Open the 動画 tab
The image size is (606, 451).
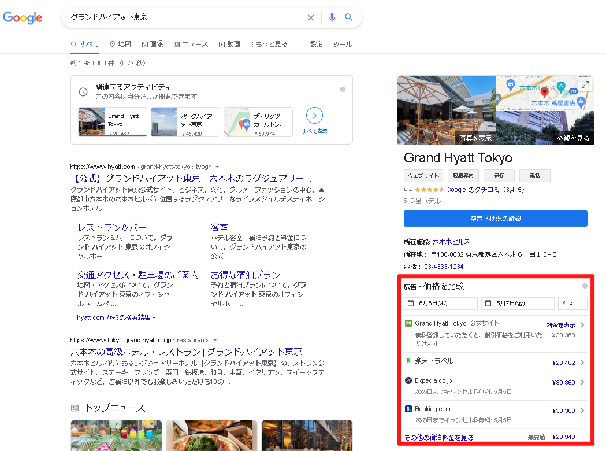point(229,44)
